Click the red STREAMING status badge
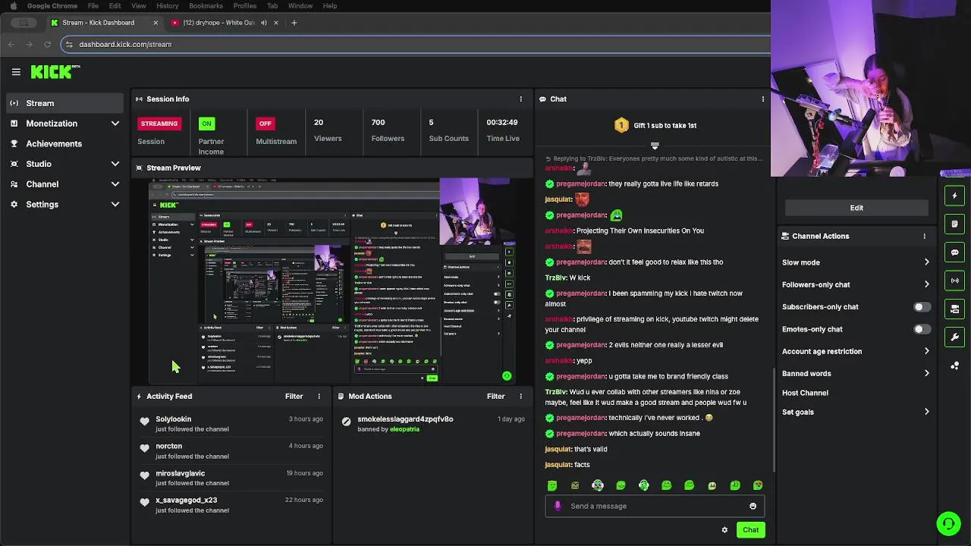The image size is (971, 546). coord(159,124)
